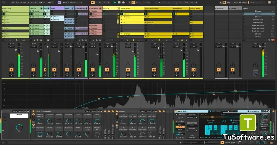Open the Voices dropdown in Auto Shift

pyautogui.click(x=192, y=130)
